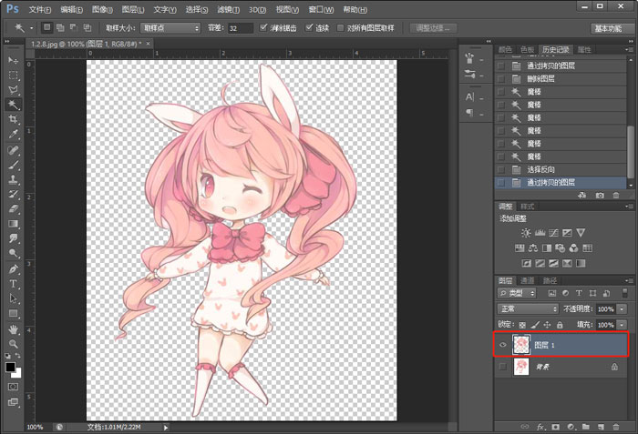
Task: Select the Move tool
Action: tap(14, 61)
